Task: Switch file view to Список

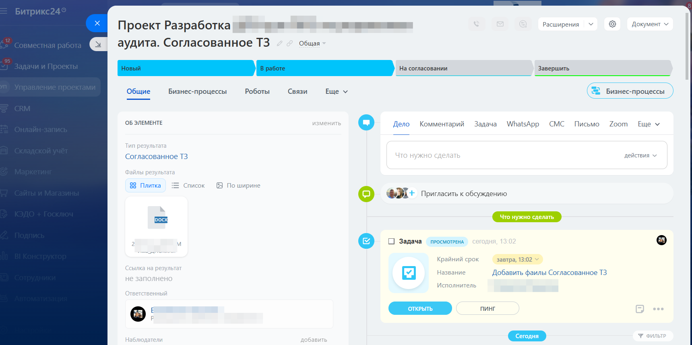Action: coord(188,186)
